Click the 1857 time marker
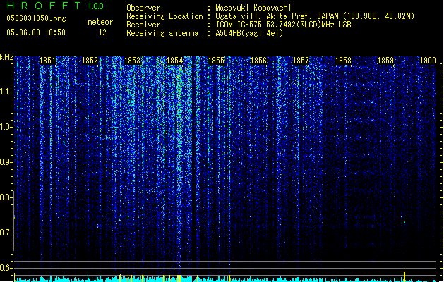Screen dimensions: 444x282 (x=301, y=61)
